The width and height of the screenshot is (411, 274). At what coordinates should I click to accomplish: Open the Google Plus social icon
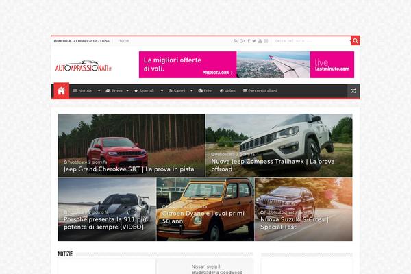242,41
